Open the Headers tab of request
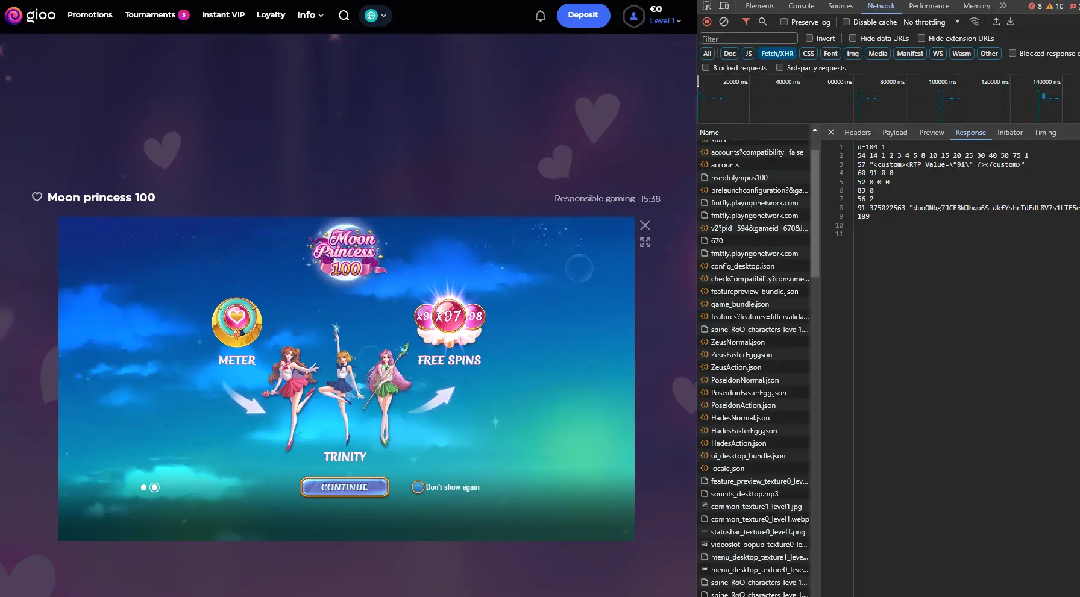Image resolution: width=1080 pixels, height=597 pixels. (858, 133)
